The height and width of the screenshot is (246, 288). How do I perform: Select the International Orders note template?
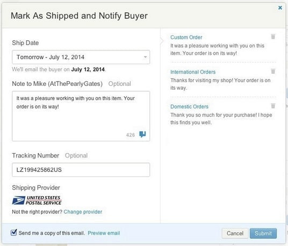[x=193, y=72]
